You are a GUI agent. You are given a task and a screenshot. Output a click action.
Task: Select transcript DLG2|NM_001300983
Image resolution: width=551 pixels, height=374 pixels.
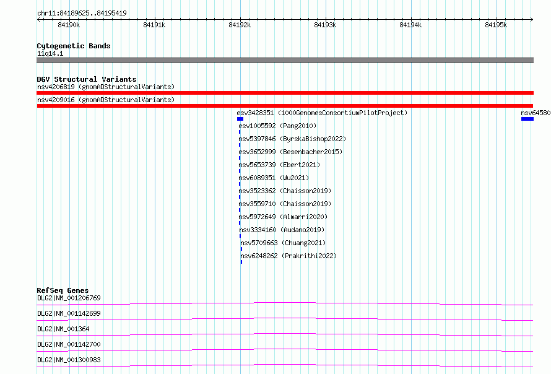pyautogui.click(x=69, y=360)
